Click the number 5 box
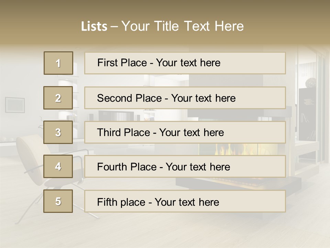The image size is (330, 248). click(58, 201)
